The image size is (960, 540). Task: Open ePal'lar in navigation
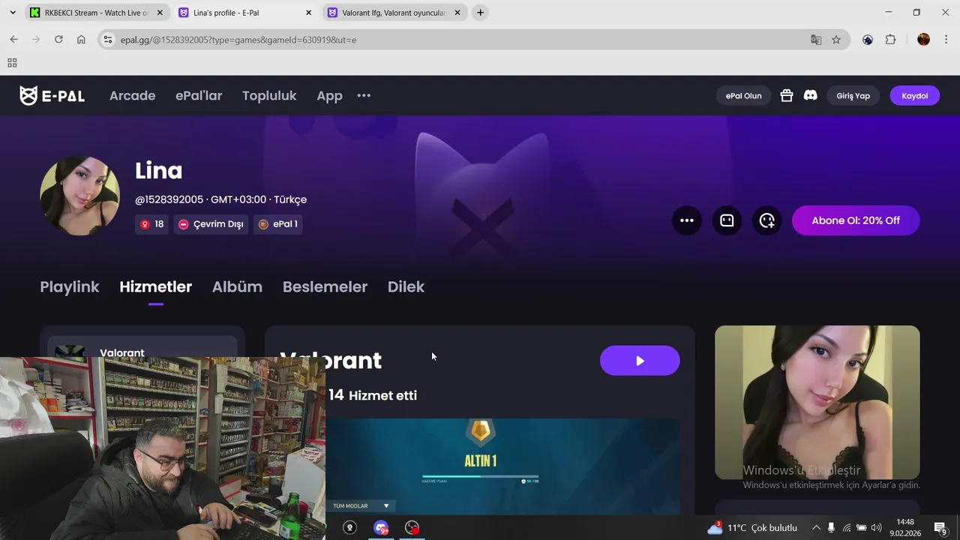pos(199,96)
